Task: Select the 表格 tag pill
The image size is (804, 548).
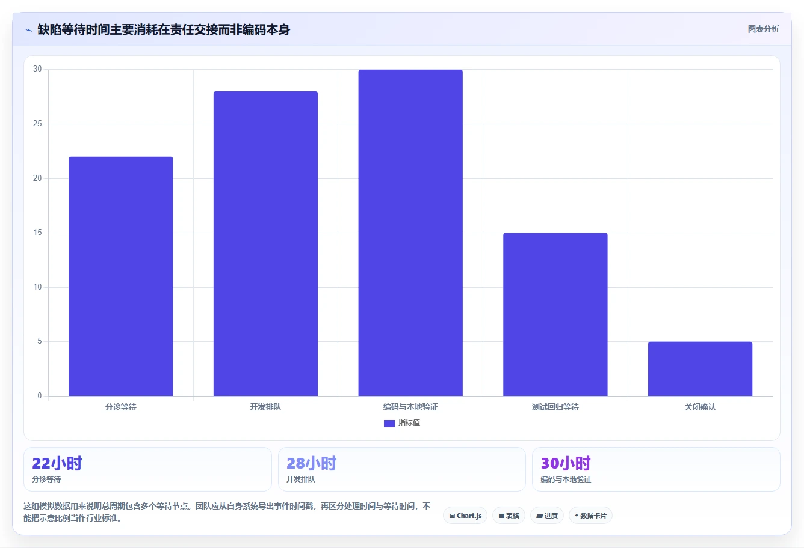Action: 509,516
